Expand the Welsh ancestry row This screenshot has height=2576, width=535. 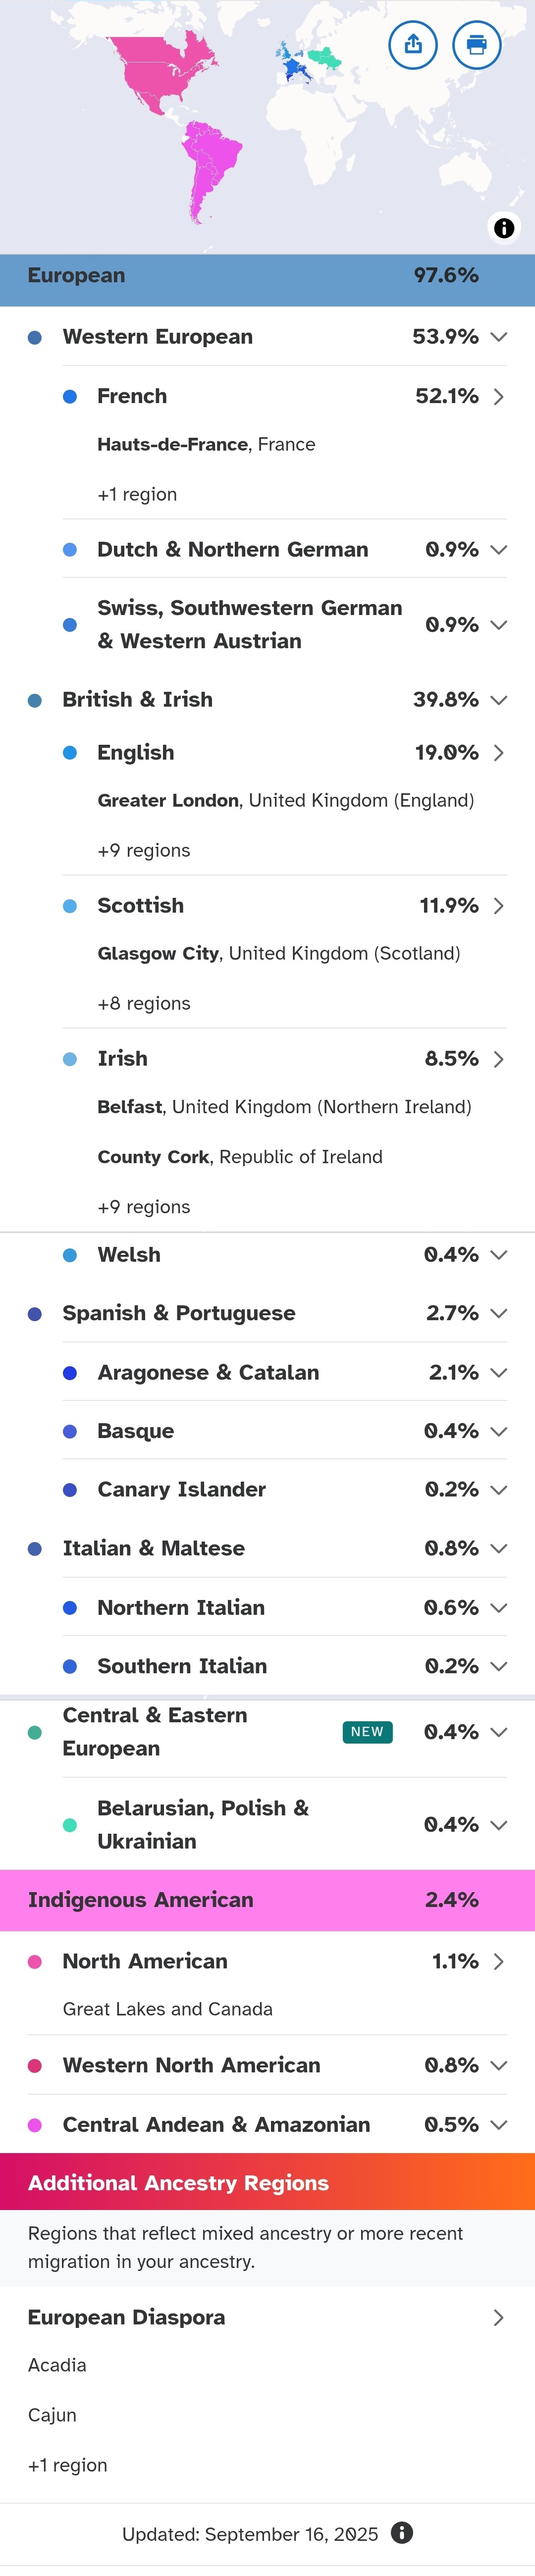click(x=498, y=1255)
